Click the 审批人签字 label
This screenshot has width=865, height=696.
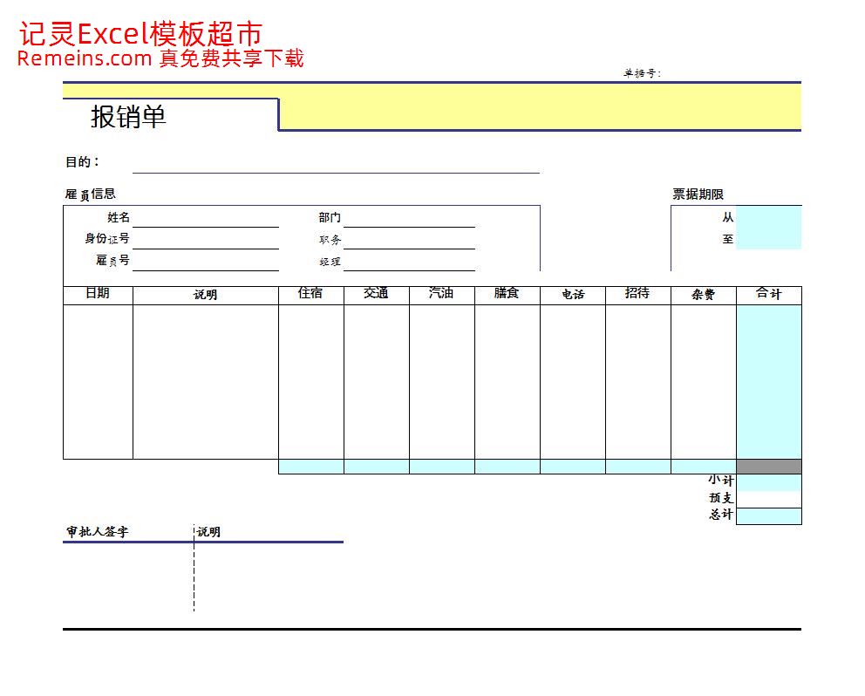click(x=98, y=531)
